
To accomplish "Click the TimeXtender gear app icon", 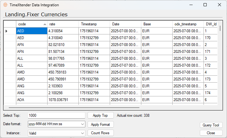I will [x=5, y=5].
